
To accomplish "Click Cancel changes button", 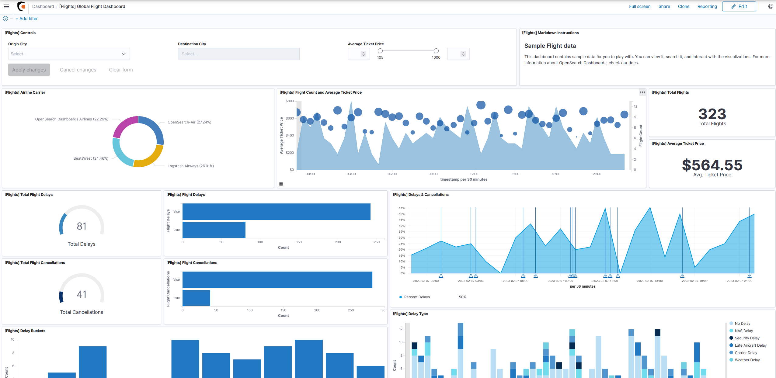I will coord(78,70).
